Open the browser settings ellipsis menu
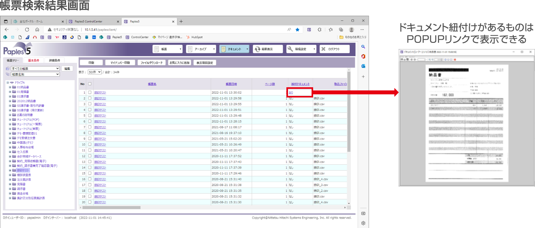The height and width of the screenshot is (228, 535). click(362, 29)
